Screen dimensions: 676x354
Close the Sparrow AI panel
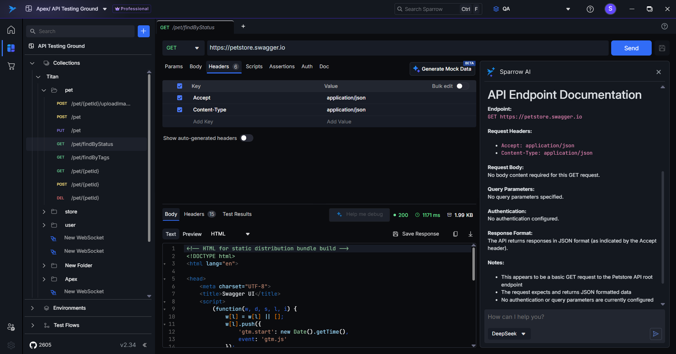click(658, 72)
